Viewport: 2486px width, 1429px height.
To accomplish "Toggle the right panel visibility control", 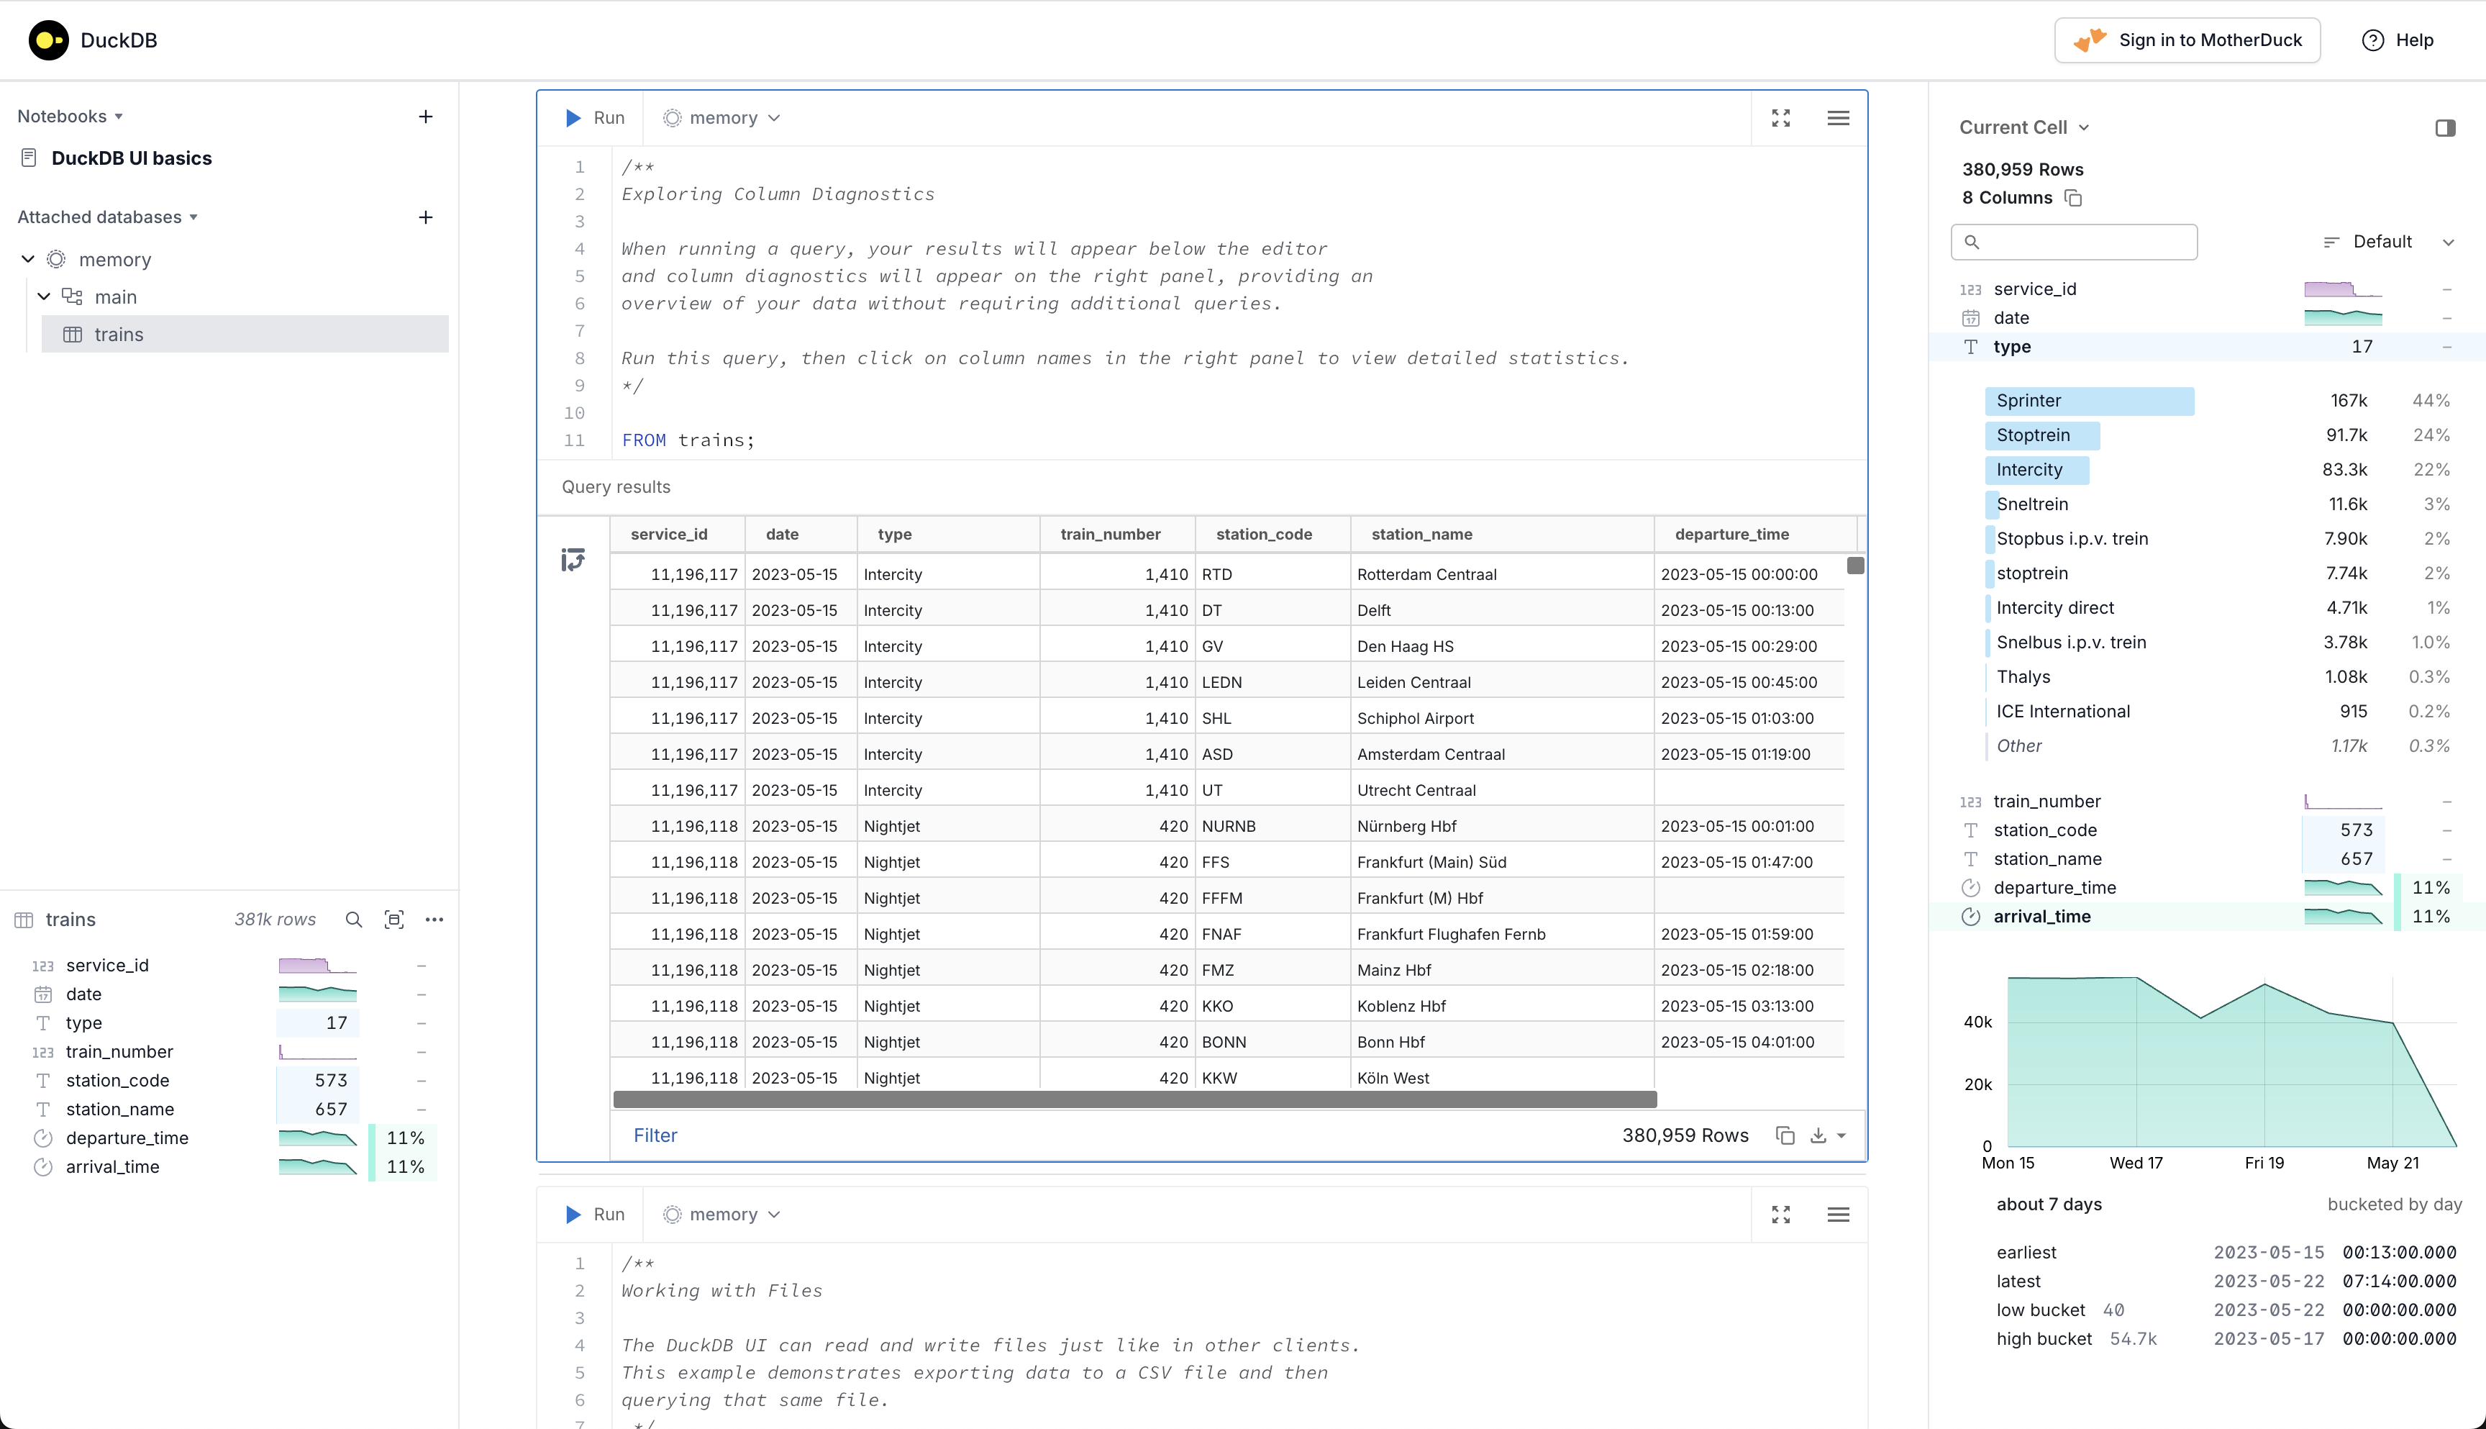I will coord(2446,127).
